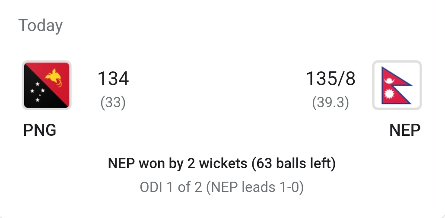Image resolution: width=445 pixels, height=218 pixels.
Task: Click the Today date label
Action: coord(40,25)
